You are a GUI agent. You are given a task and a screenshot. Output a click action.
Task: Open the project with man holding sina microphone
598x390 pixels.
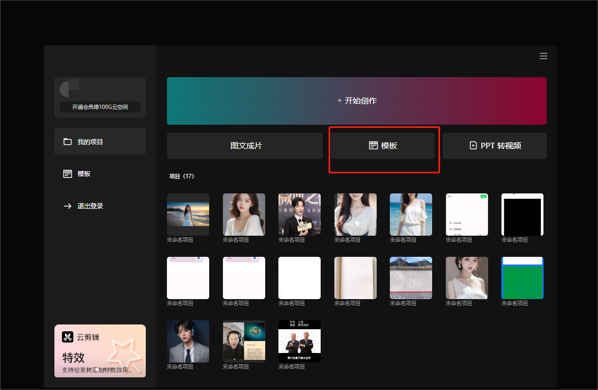coord(300,215)
